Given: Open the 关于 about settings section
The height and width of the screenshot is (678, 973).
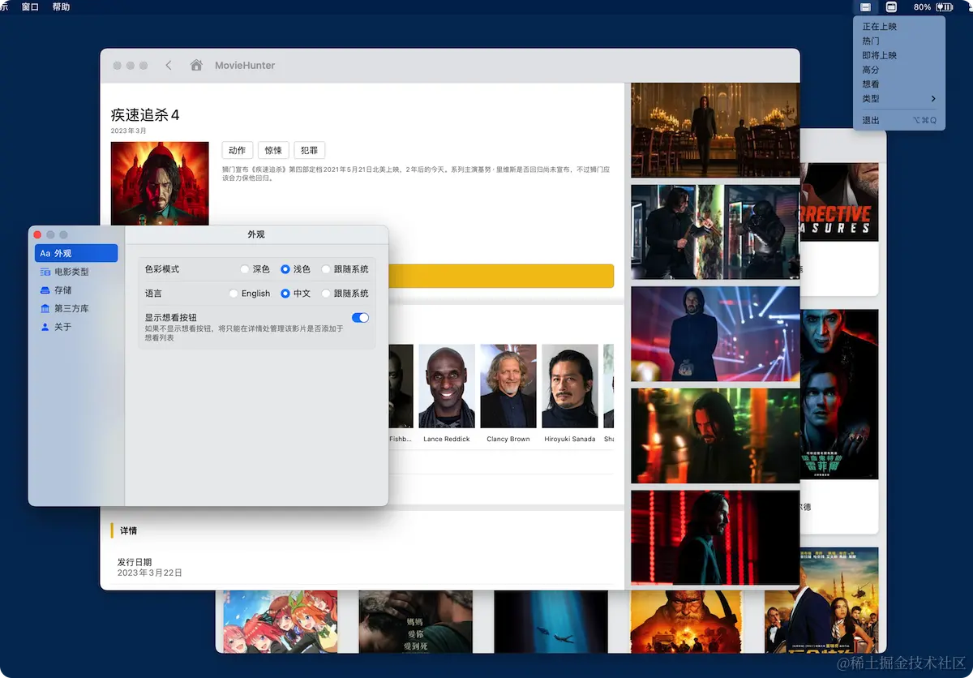Looking at the screenshot, I should [x=76, y=327].
